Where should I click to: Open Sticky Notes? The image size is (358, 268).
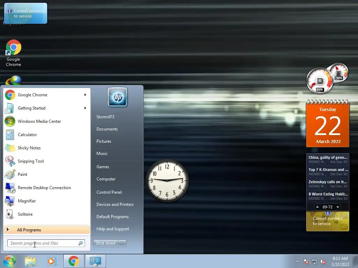tap(47, 148)
